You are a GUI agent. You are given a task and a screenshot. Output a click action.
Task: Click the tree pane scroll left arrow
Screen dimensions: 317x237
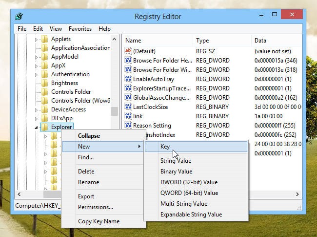click(19, 194)
